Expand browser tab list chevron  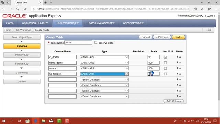(x=51, y=2)
